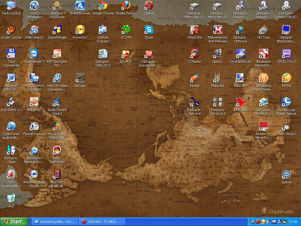Select the Koš recycle bin
Screen dimensions: 301x226
[11, 198]
